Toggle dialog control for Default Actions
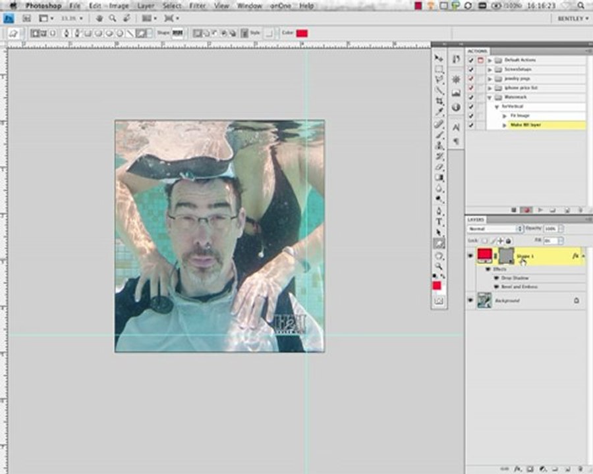593x474 pixels. 481,61
